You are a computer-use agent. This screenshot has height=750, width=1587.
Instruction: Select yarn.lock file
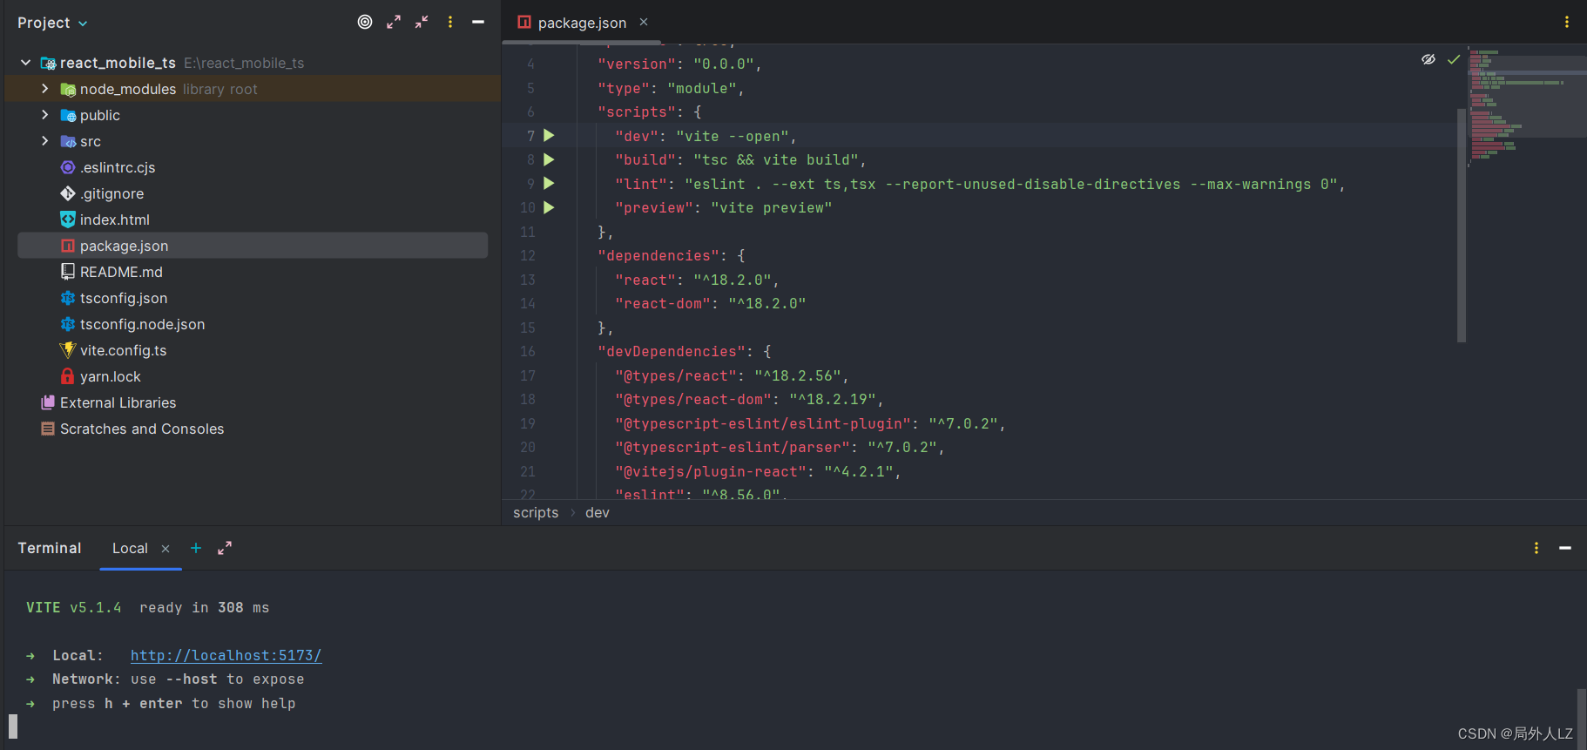pyautogui.click(x=110, y=376)
